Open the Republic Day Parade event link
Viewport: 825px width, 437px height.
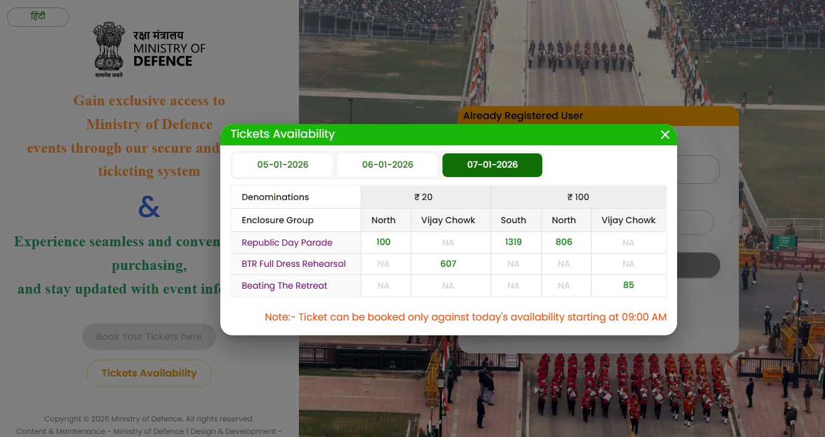click(x=287, y=243)
